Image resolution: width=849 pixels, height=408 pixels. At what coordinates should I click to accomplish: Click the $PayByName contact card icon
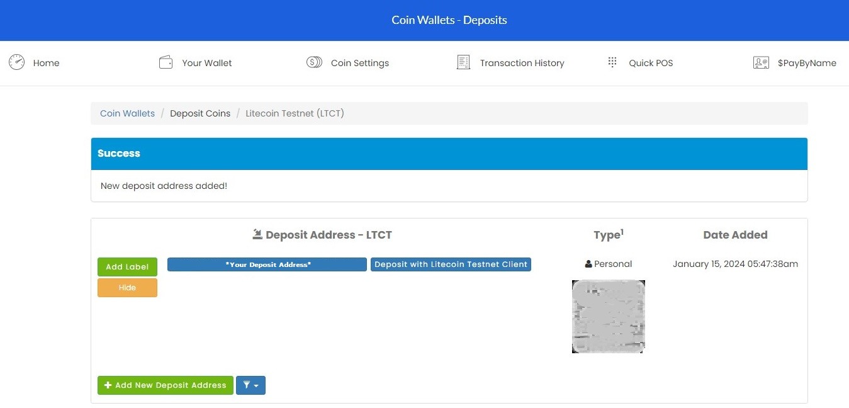(x=761, y=62)
